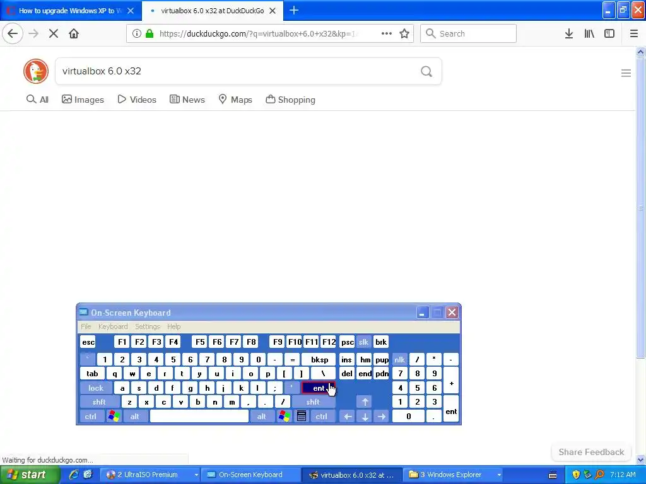Open the Firefox downloads arrow icon
Viewport: 646px width, 484px height.
(x=569, y=33)
